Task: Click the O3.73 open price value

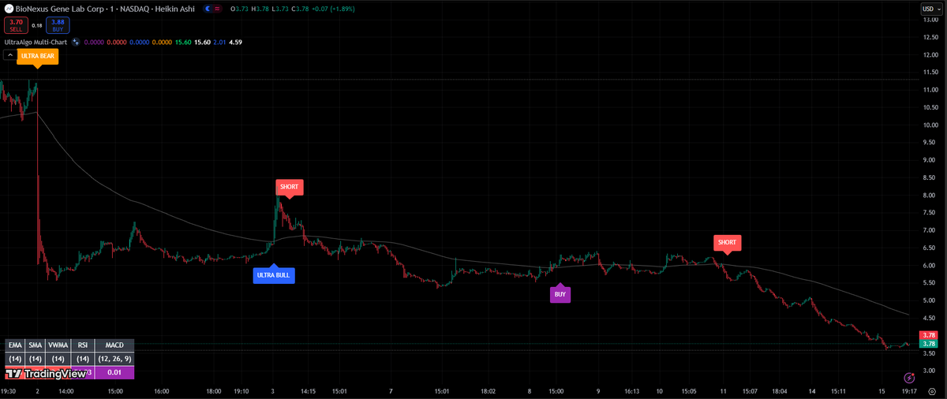Action: [239, 9]
